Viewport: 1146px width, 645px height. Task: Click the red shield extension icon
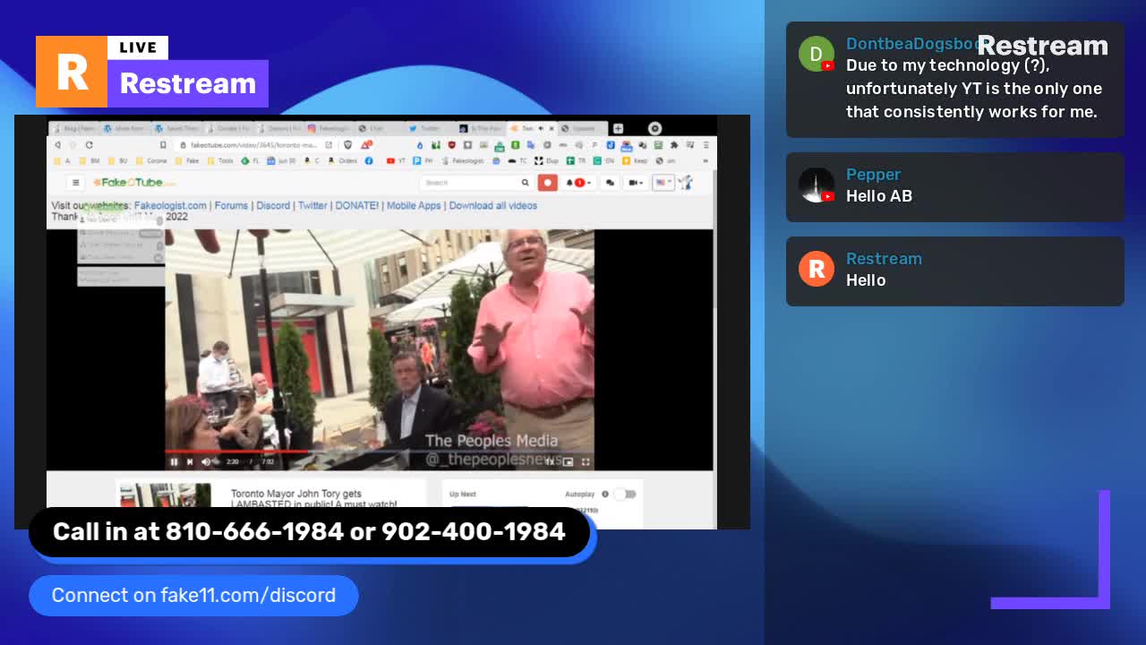click(451, 145)
